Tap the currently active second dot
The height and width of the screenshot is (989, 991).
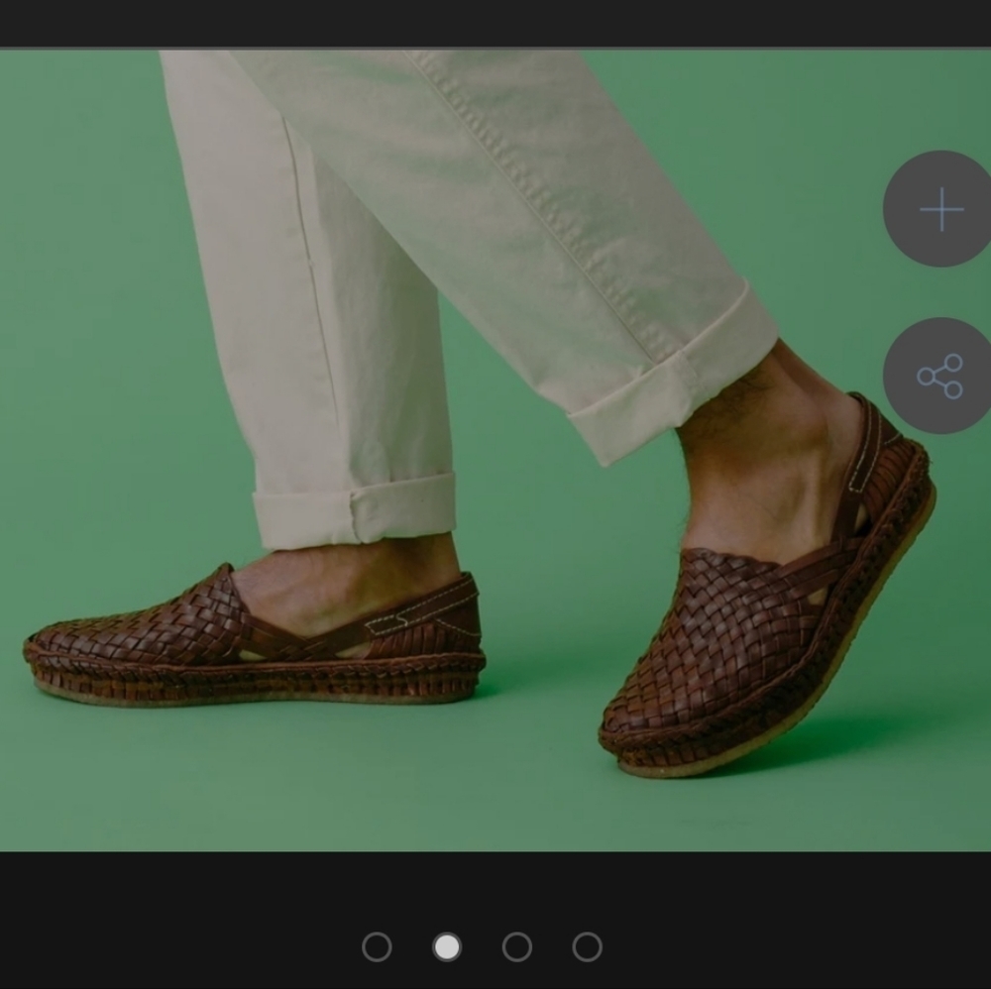[446, 947]
